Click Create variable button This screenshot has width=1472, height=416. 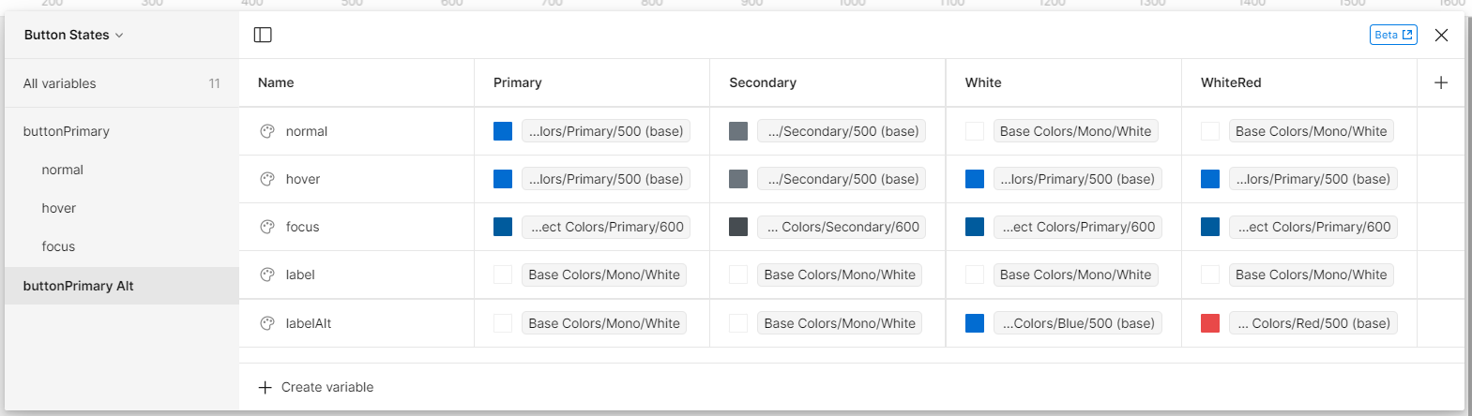(x=316, y=387)
